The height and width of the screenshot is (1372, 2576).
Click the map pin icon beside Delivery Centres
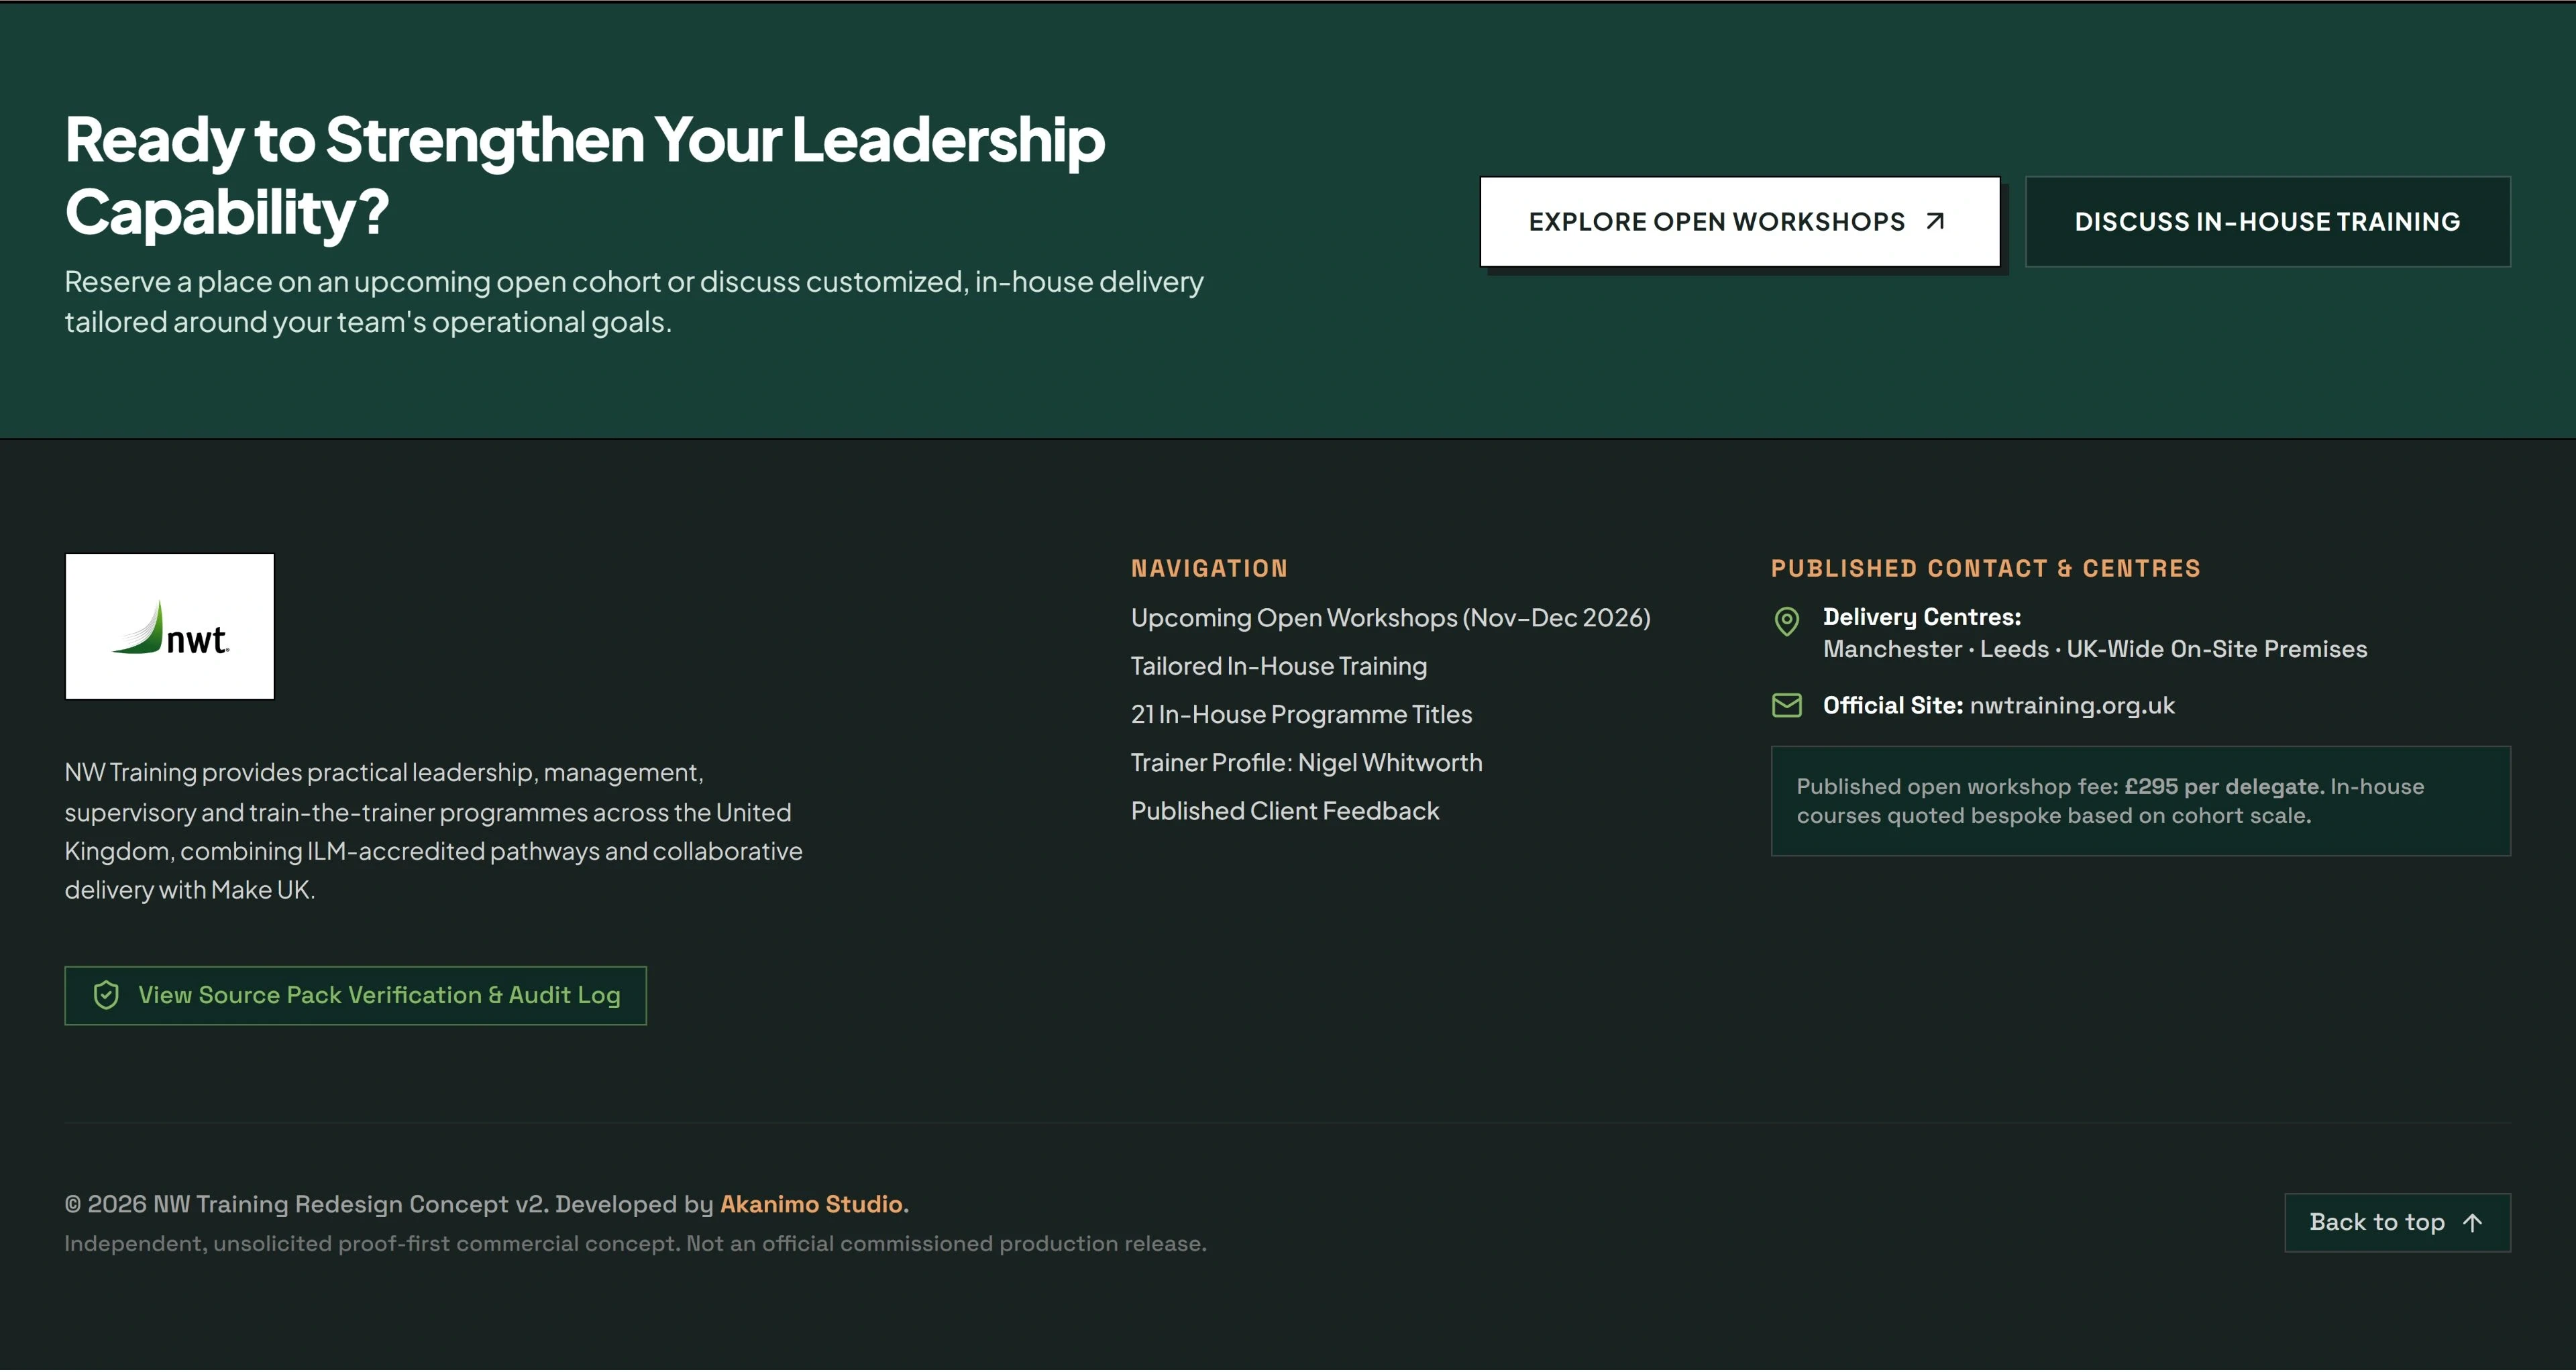(1787, 622)
